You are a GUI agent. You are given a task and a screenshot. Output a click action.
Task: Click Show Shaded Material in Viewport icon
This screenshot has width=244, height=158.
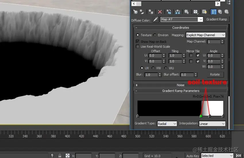click(204, 12)
